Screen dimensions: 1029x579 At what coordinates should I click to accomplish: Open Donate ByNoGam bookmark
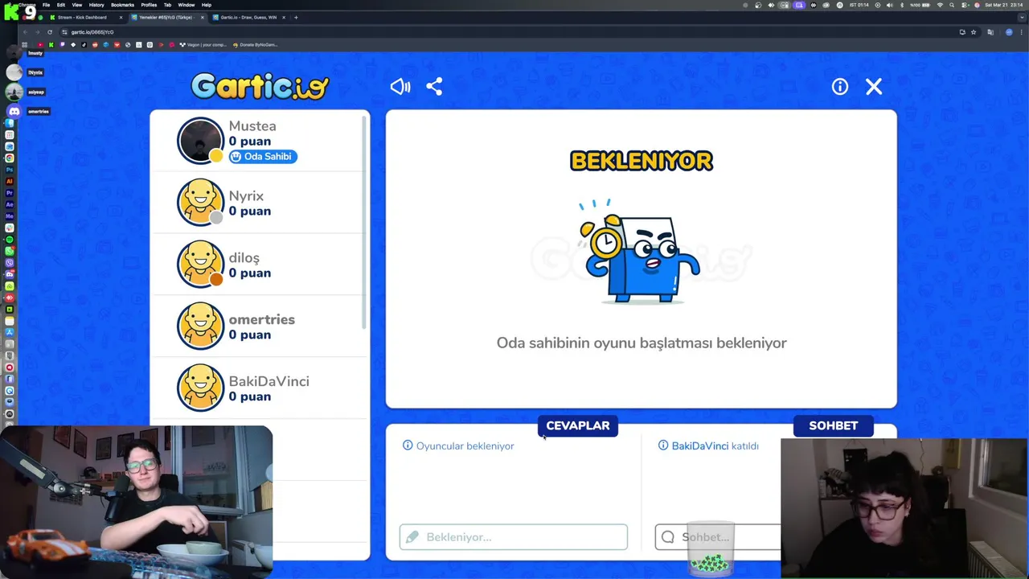pos(256,45)
